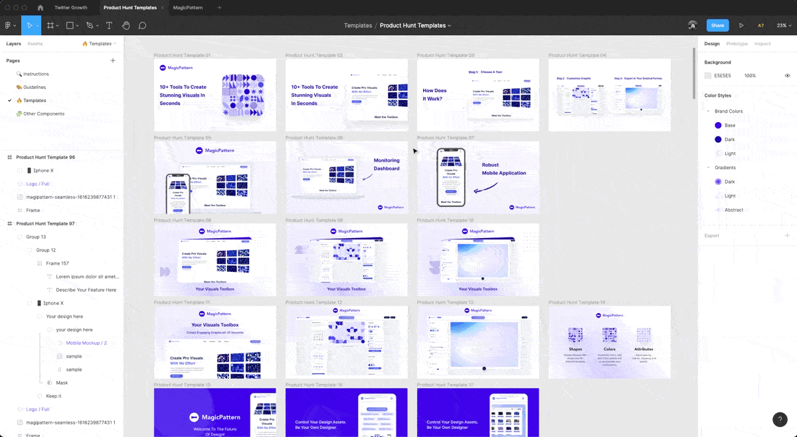
Task: Select the Rectangle shape tool
Action: pos(70,25)
